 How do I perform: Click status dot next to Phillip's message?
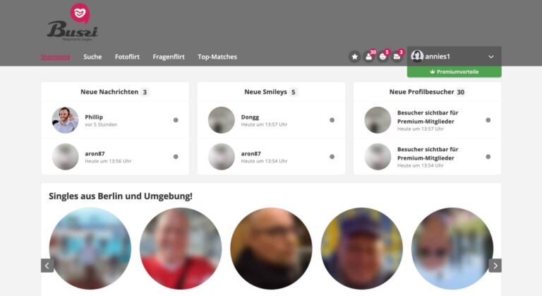coord(176,120)
